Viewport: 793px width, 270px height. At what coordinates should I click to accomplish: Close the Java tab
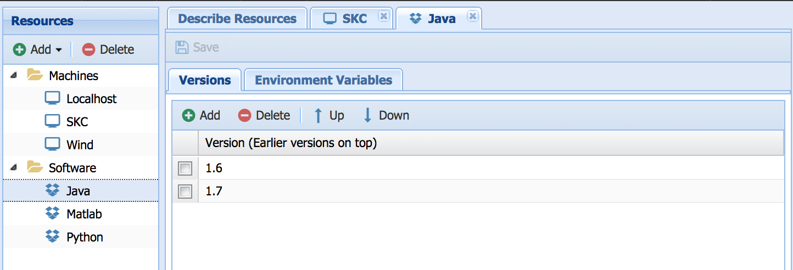point(472,17)
